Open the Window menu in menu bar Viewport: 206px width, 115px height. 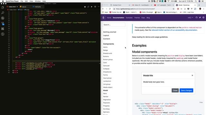tap(38, 1)
